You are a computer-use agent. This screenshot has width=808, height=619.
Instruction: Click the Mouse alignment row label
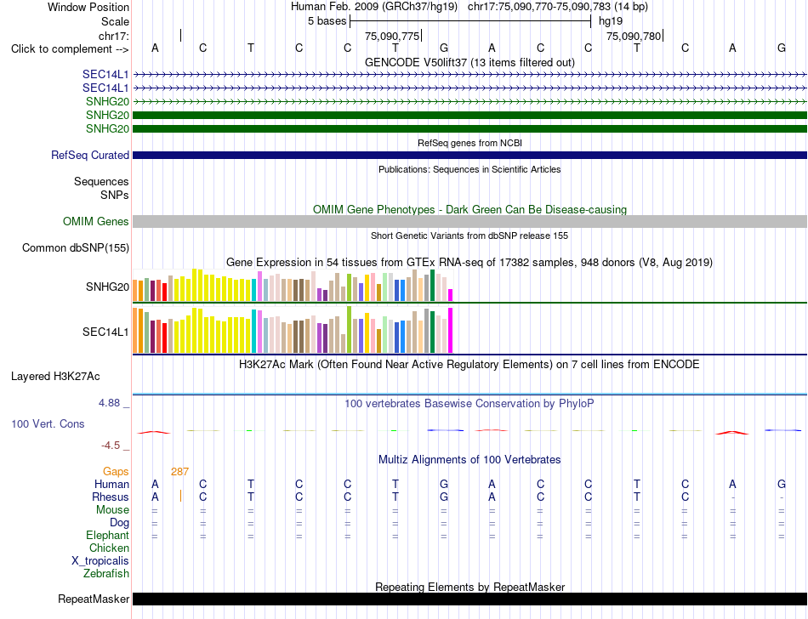click(112, 510)
